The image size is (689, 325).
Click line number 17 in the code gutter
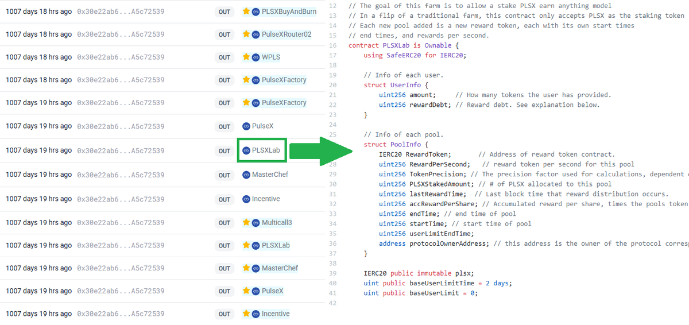pyautogui.click(x=333, y=55)
